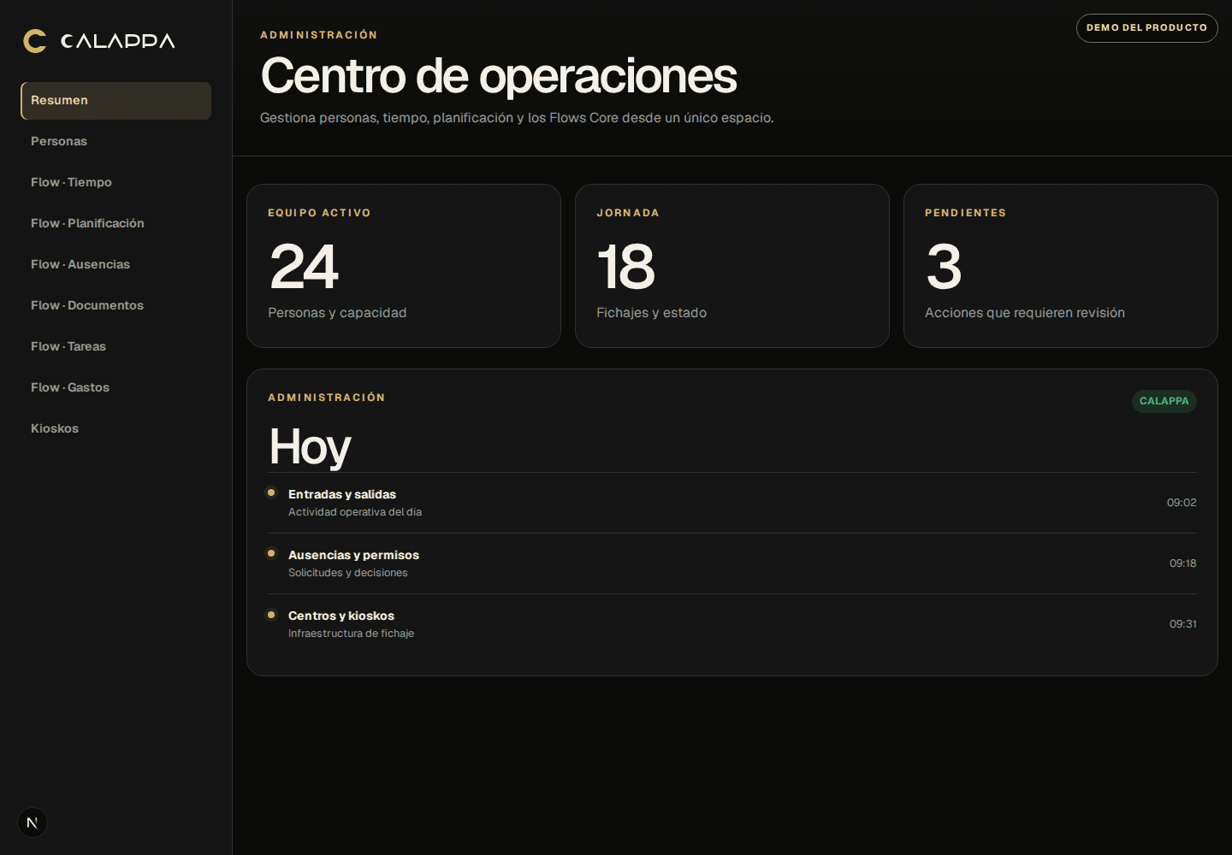Image resolution: width=1232 pixels, height=855 pixels.
Task: Open Flow · Documentos
Action: [115, 305]
